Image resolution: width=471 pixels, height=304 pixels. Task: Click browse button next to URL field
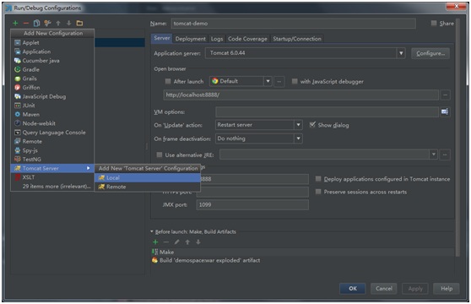445,95
